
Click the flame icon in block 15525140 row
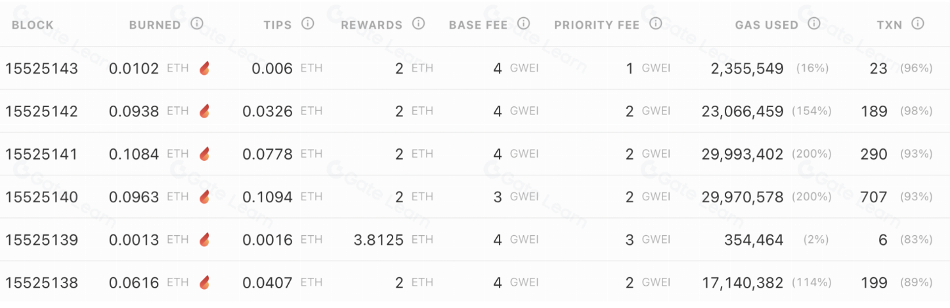(x=205, y=196)
